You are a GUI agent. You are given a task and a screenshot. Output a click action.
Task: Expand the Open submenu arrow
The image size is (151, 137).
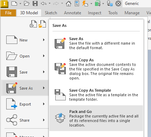click(44, 56)
